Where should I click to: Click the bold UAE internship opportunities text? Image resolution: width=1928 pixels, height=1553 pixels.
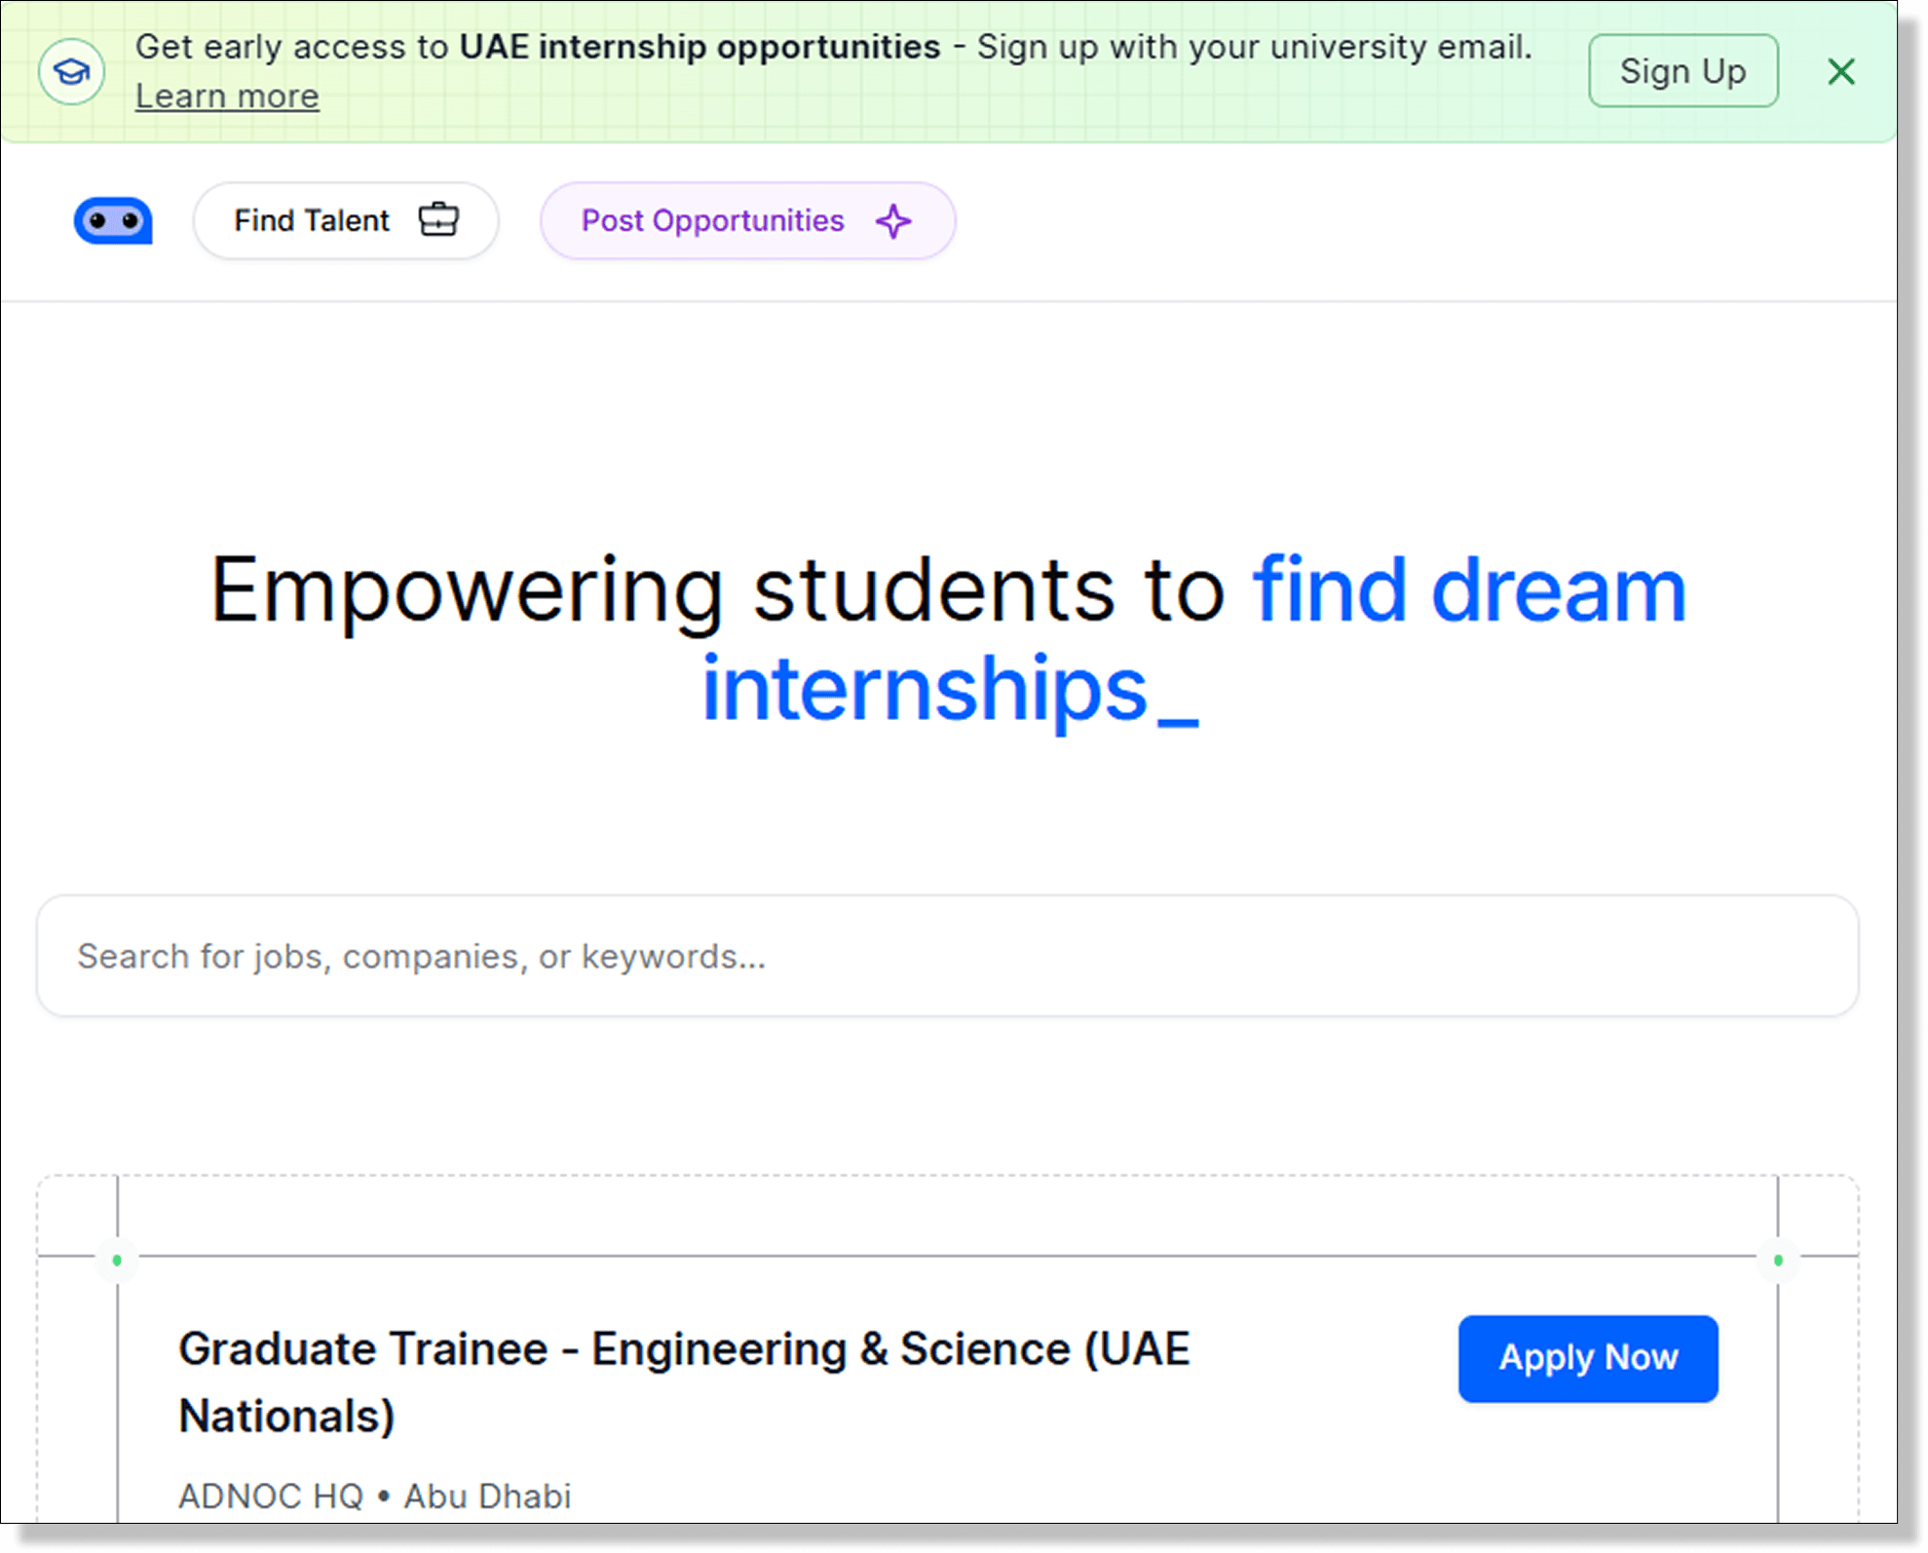pos(699,47)
